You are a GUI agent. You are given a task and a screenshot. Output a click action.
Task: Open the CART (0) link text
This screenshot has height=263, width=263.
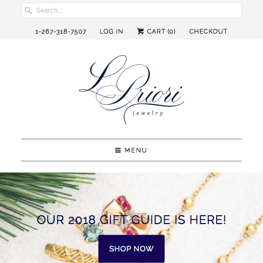point(161,32)
